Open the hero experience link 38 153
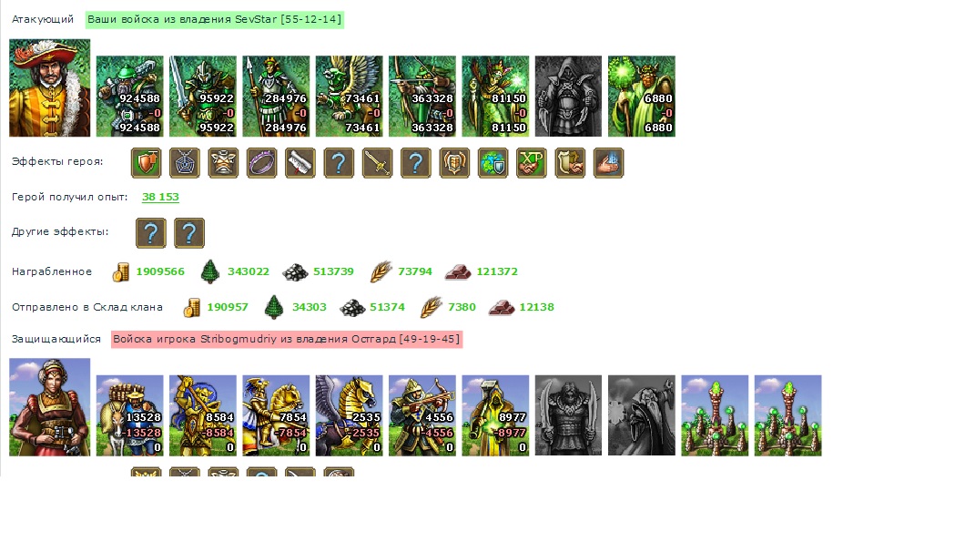 coord(160,197)
